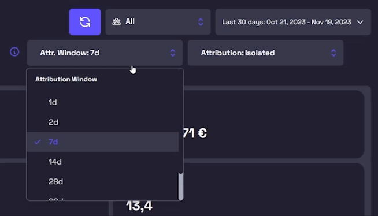Select the highlighted 7d option
378x216 pixels.
tap(102, 142)
